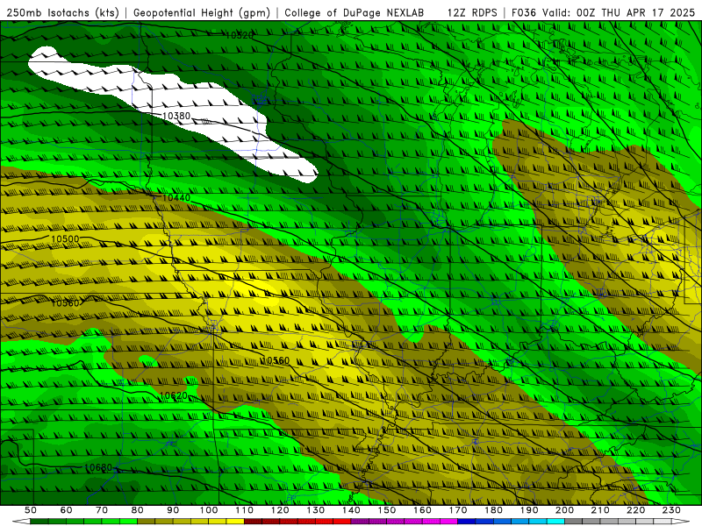
Task: Select the 70 tick label on the legend
Action: coord(102,510)
